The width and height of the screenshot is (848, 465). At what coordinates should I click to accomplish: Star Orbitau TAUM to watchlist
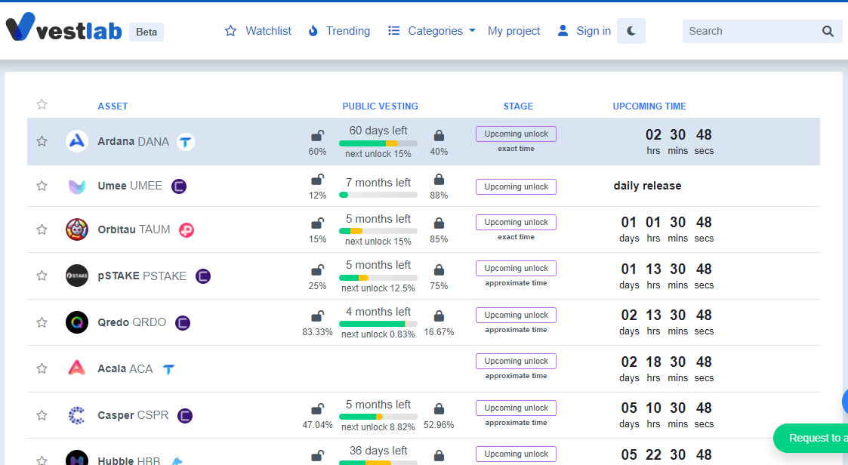point(42,229)
